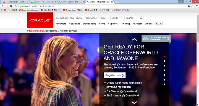
Task: Expand the 'I want to...' dropdown
Action: pyautogui.click(x=116, y=18)
